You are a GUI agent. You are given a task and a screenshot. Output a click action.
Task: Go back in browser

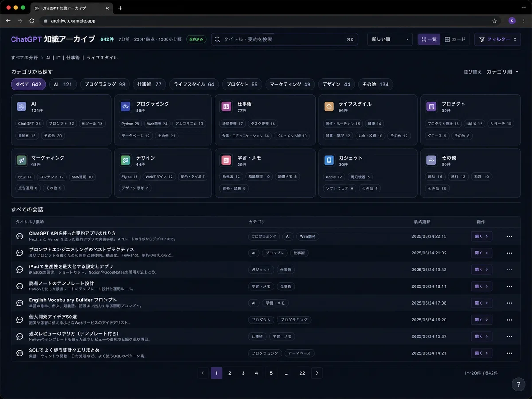point(8,20)
